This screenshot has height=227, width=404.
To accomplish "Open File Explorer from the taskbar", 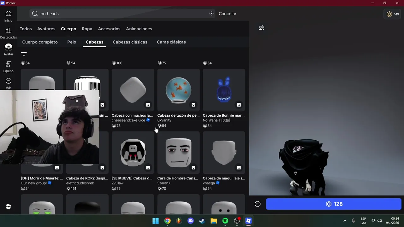I will pos(214,221).
